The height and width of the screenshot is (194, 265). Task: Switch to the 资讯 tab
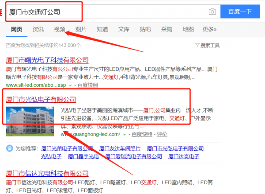coord(38,29)
